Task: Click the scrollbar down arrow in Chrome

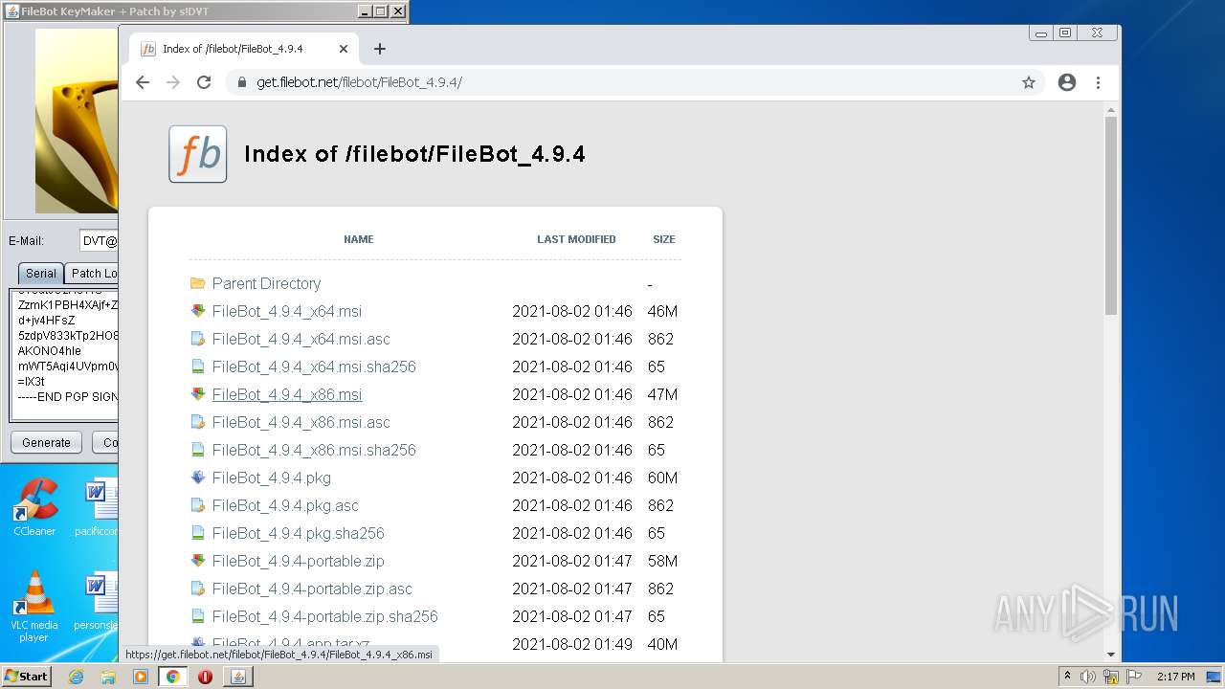Action: (x=1111, y=655)
